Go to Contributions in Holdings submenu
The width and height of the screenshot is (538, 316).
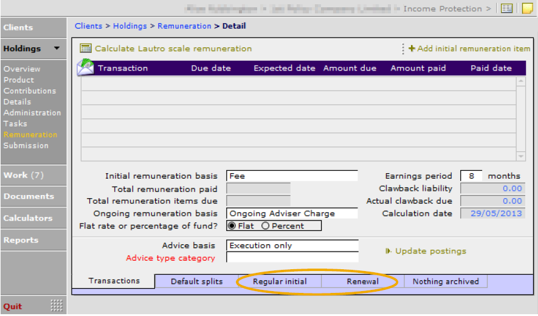tap(30, 91)
